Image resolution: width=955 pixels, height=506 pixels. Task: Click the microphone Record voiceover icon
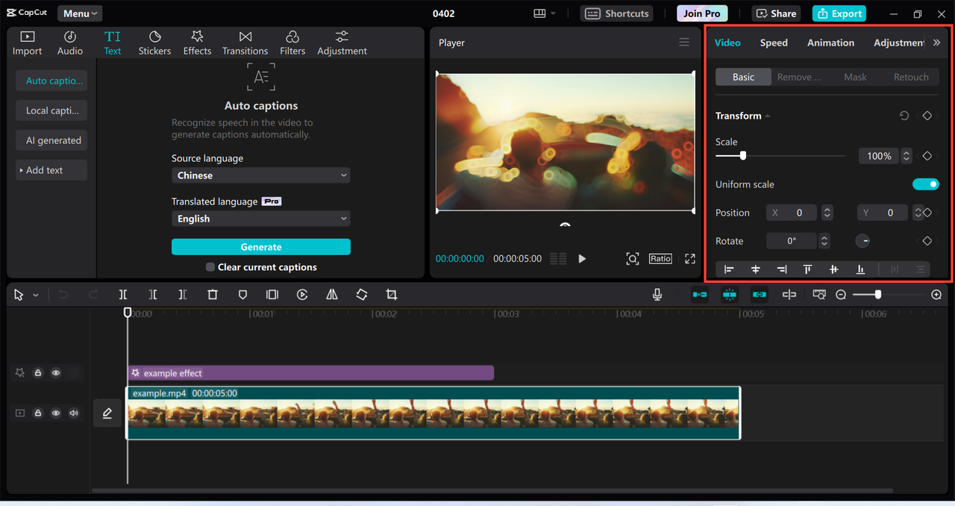tap(657, 295)
